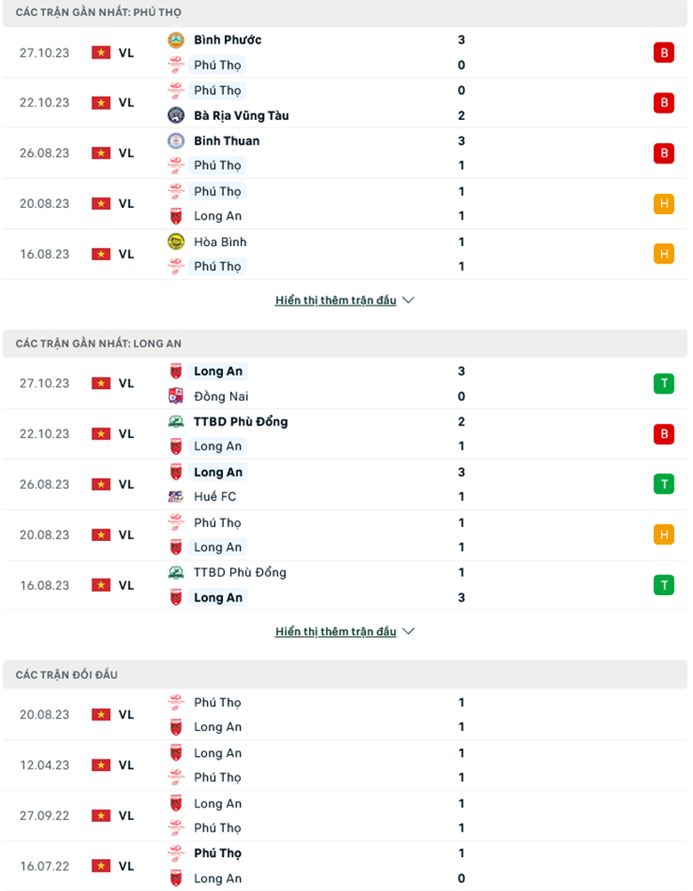
Task: Click the yellow H badge for the 16.08.23 match
Action: [x=664, y=253]
